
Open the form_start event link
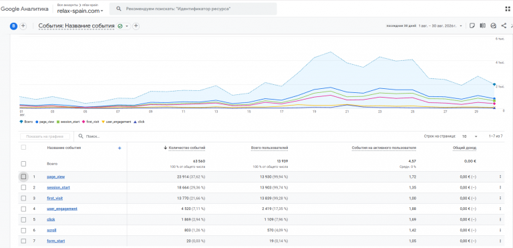pyautogui.click(x=55, y=241)
